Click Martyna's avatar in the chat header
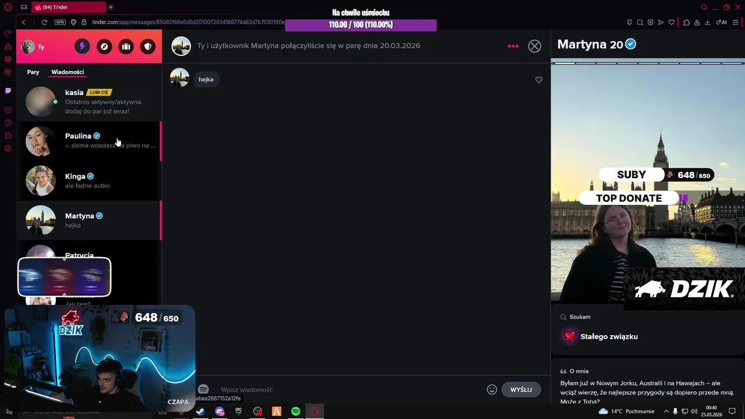745x419 pixels. [181, 46]
